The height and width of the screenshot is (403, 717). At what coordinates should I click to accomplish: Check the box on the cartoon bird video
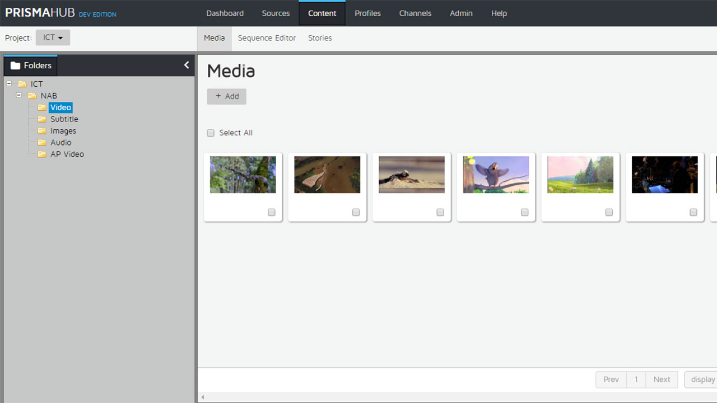click(524, 212)
